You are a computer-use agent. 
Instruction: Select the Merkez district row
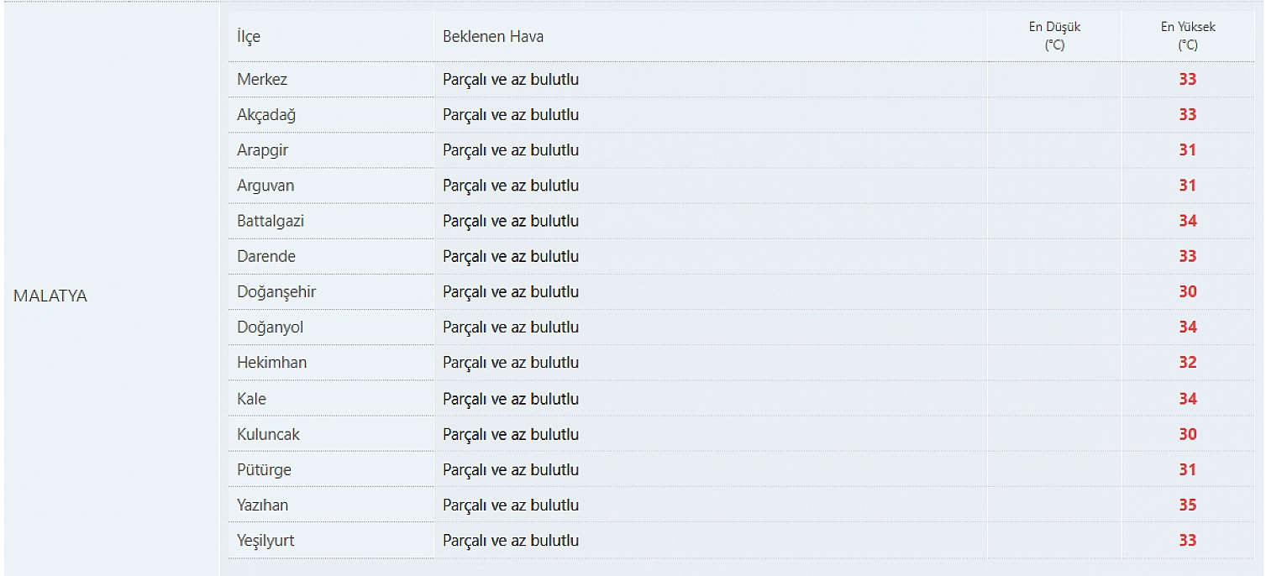coord(741,80)
